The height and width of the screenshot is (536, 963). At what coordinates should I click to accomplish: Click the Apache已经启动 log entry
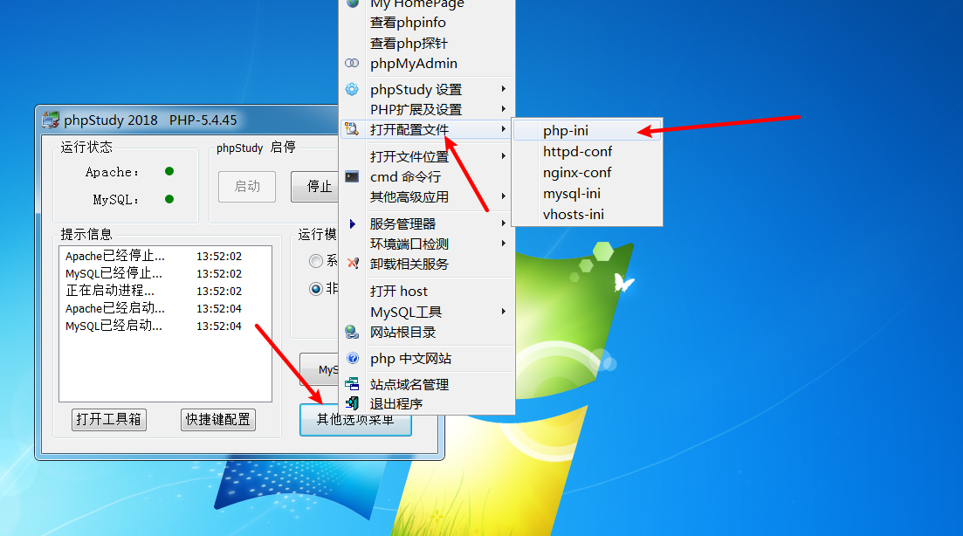point(154,308)
